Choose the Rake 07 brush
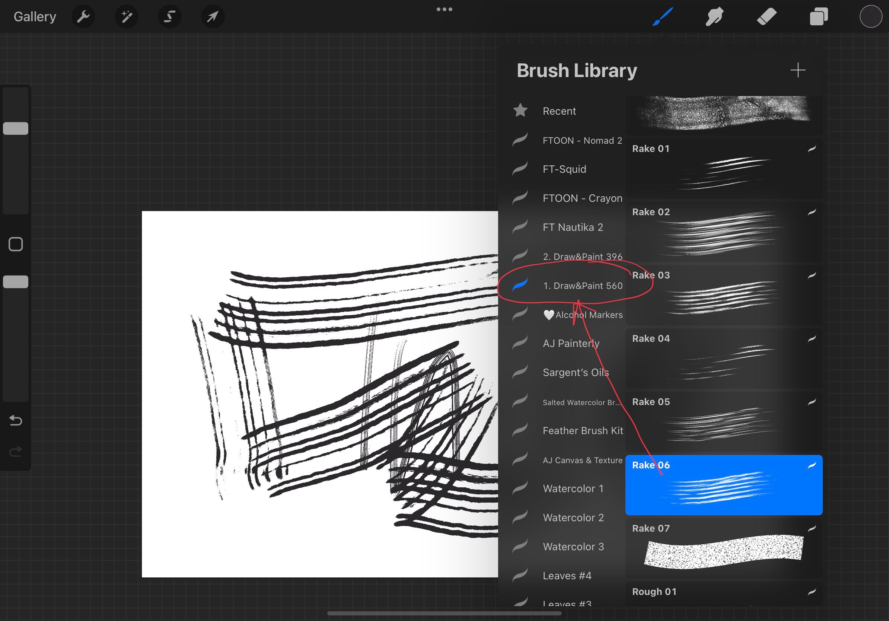This screenshot has height=621, width=889. (723, 548)
